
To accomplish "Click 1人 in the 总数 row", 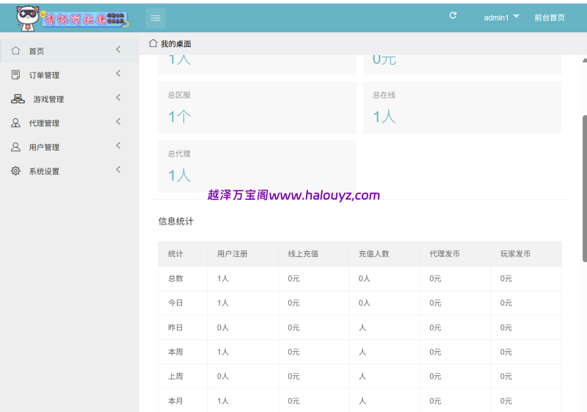I will click(223, 278).
